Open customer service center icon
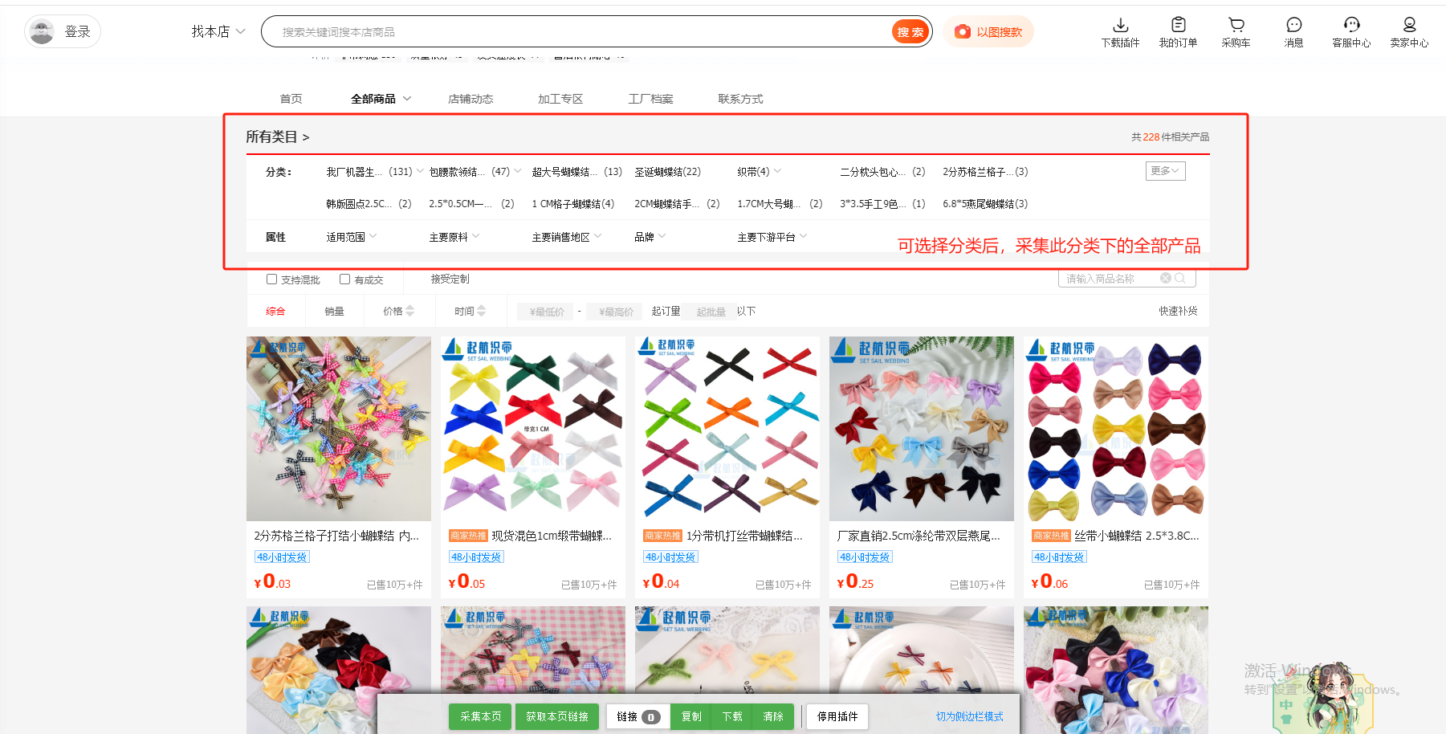 (x=1351, y=25)
